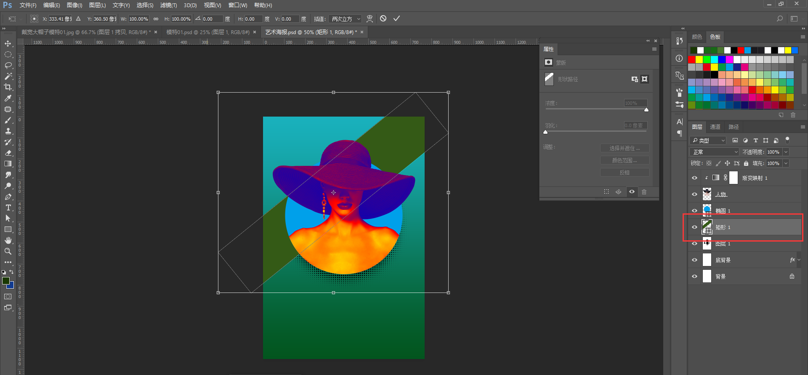Select the Zoom tool in the toolbox
The width and height of the screenshot is (808, 375).
(x=8, y=251)
